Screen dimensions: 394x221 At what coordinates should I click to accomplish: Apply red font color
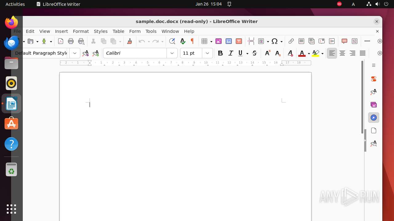pos(302,53)
